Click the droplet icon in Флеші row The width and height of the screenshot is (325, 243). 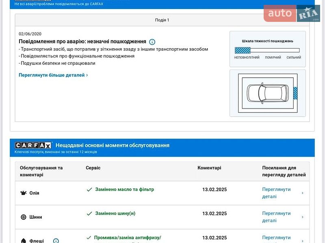click(x=24, y=241)
